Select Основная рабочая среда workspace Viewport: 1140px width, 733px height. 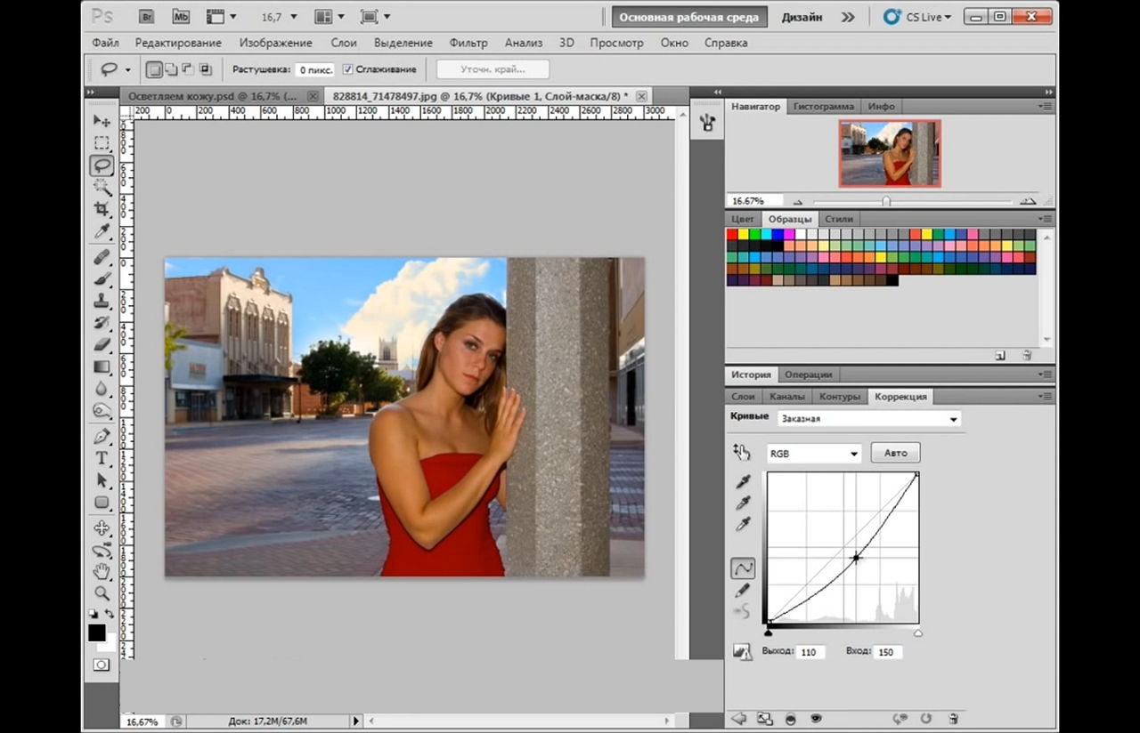coord(688,17)
